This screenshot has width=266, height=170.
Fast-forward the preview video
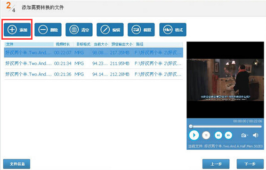pos(228,135)
